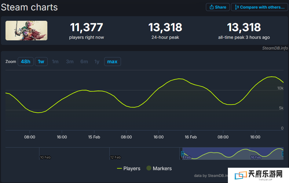The image size is (289, 183).
Task: Open the data by SteamDB.info credit
Action: pos(211,176)
